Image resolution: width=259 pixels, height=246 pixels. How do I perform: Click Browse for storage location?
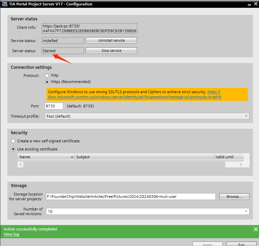pyautogui.click(x=234, y=197)
